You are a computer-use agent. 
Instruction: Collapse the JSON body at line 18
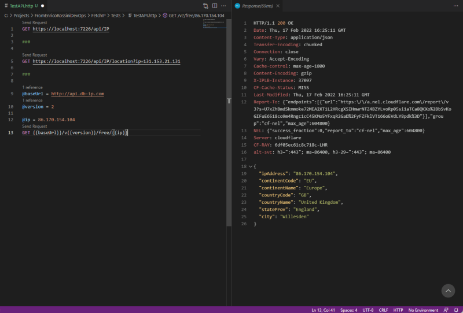tap(251, 166)
